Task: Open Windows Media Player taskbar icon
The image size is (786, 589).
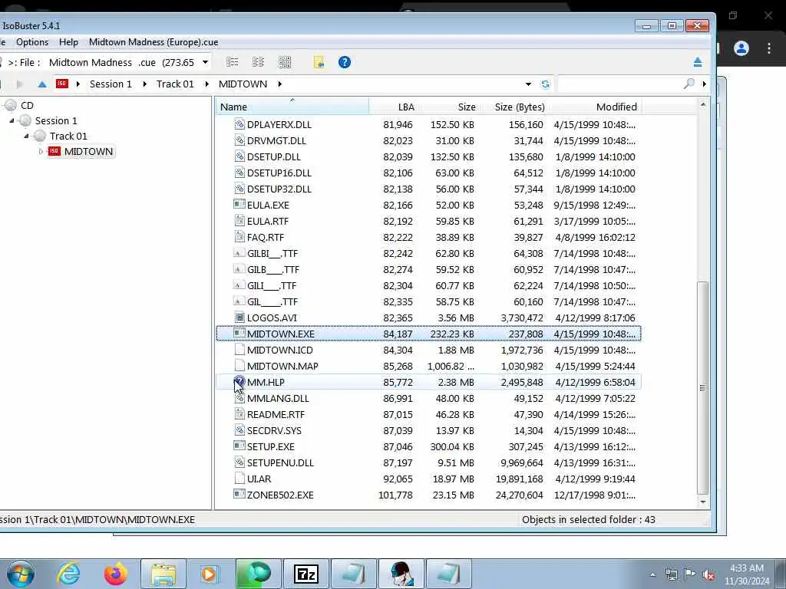Action: pos(209,574)
